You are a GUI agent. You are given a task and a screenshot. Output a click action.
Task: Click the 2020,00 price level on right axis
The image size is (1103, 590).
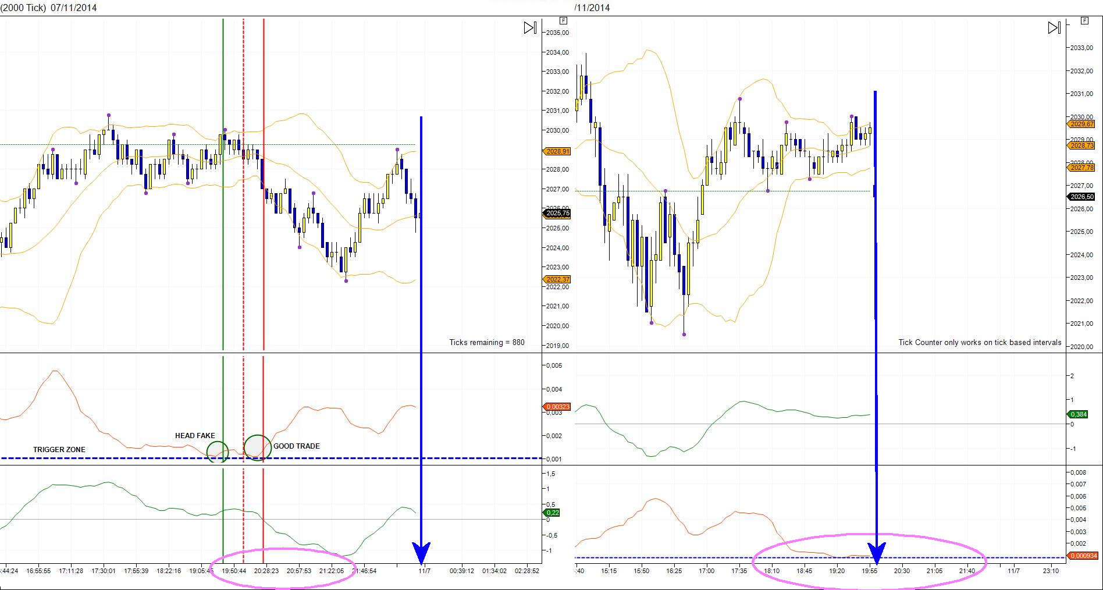[1081, 347]
